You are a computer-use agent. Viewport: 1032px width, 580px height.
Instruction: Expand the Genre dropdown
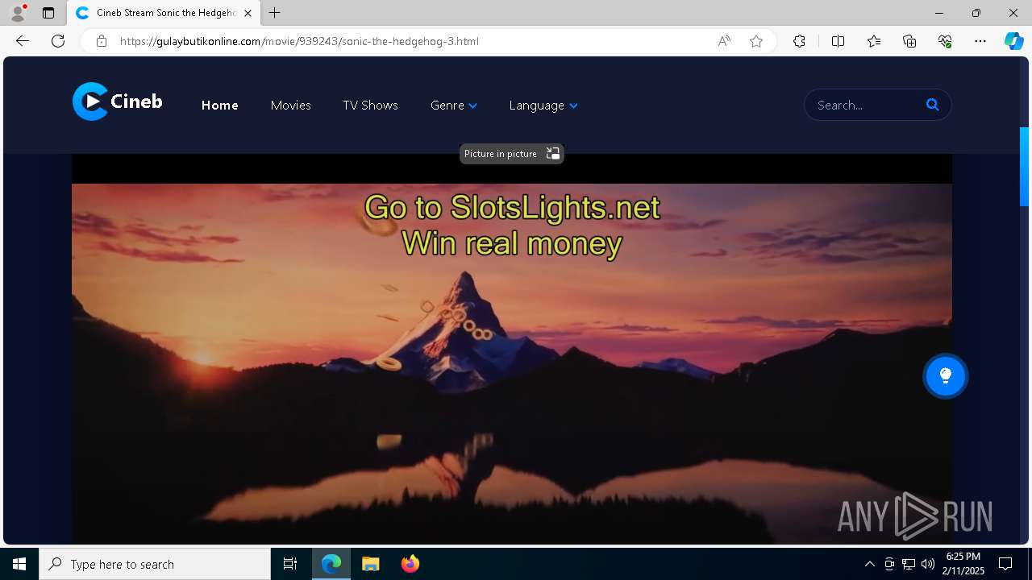[453, 106]
